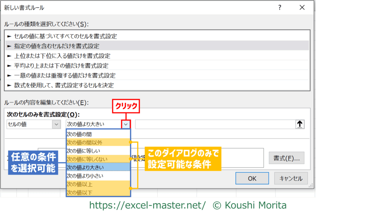Select 次の値以下 condition
Viewport: 376px width, 211px height.
[98, 193]
